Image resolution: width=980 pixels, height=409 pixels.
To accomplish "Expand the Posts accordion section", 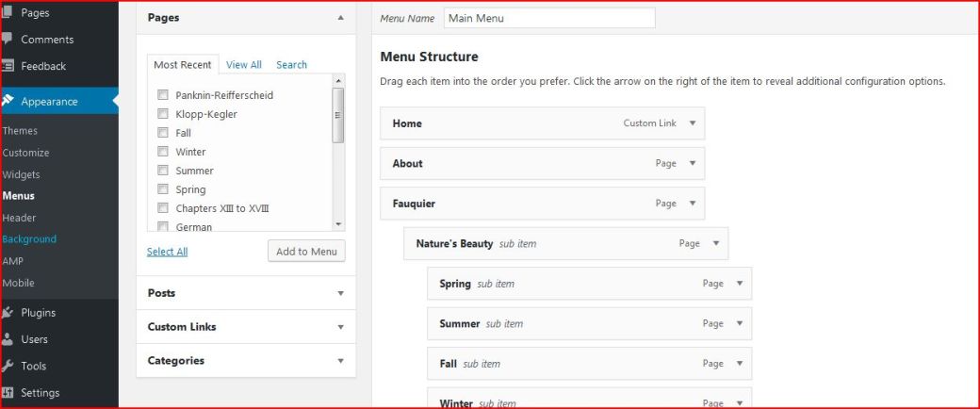I will [x=340, y=293].
